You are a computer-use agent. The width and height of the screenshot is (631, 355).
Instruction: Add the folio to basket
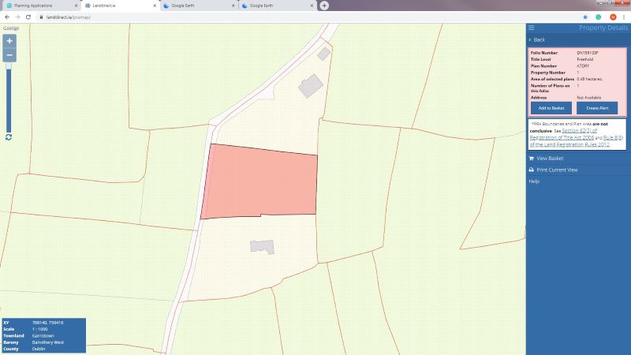(x=551, y=108)
